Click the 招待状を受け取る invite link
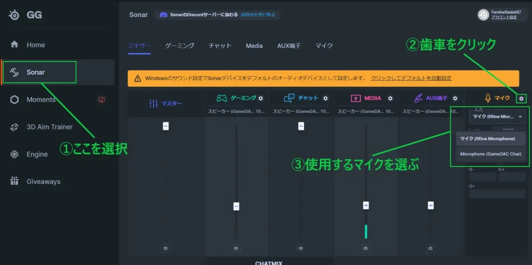This screenshot has height=265, width=532. tap(258, 15)
